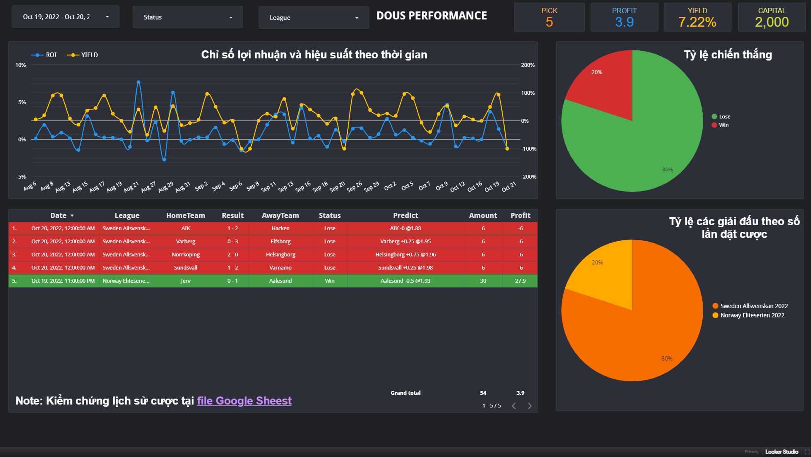Select the Jerv vs Aalesund win row
Viewport: 811px width, 457px height.
273,281
